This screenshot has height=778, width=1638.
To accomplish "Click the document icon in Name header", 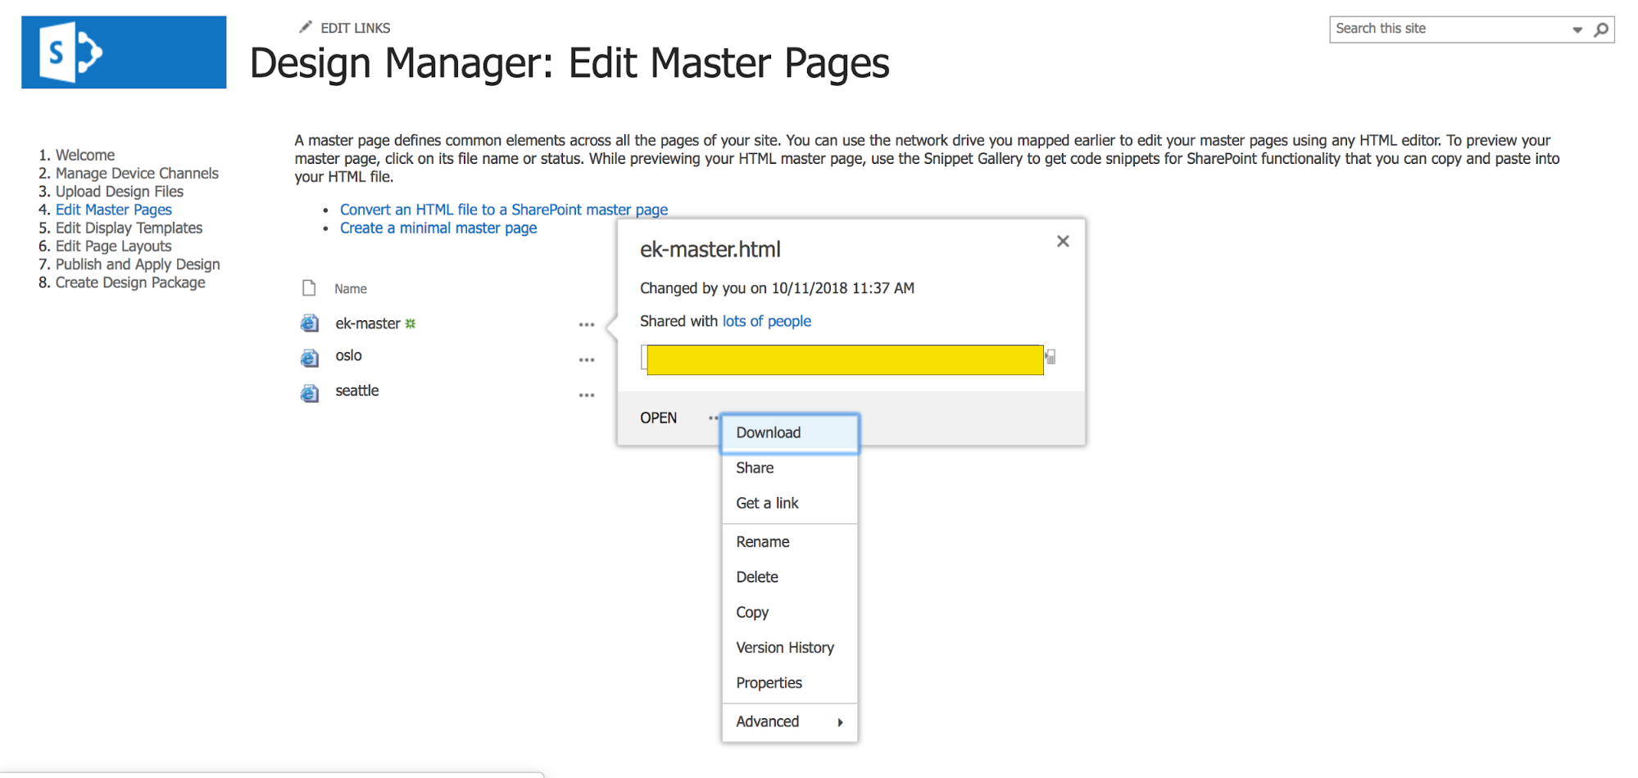I will (309, 288).
